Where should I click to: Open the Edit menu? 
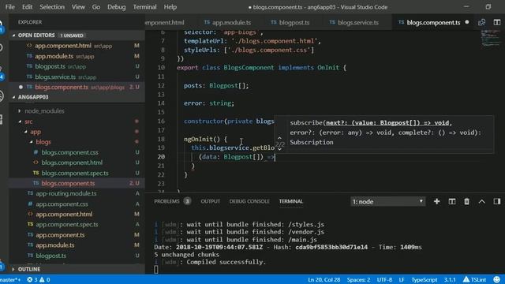27,7
